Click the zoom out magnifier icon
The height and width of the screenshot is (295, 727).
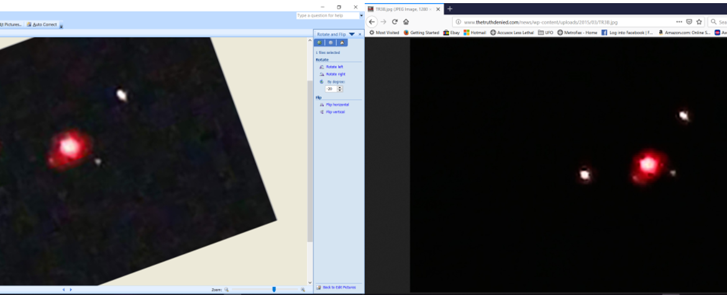(x=227, y=289)
